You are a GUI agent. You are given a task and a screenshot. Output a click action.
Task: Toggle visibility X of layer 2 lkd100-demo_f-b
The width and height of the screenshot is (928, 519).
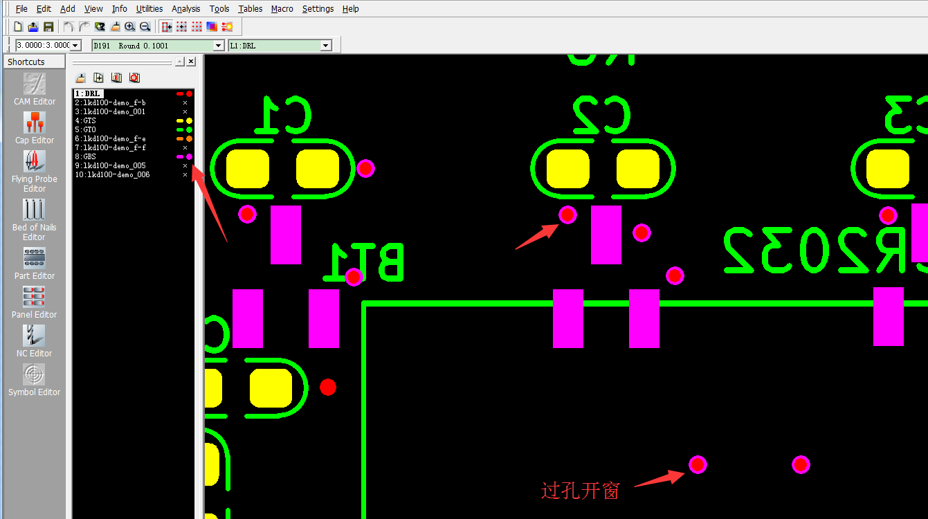pyautogui.click(x=185, y=102)
